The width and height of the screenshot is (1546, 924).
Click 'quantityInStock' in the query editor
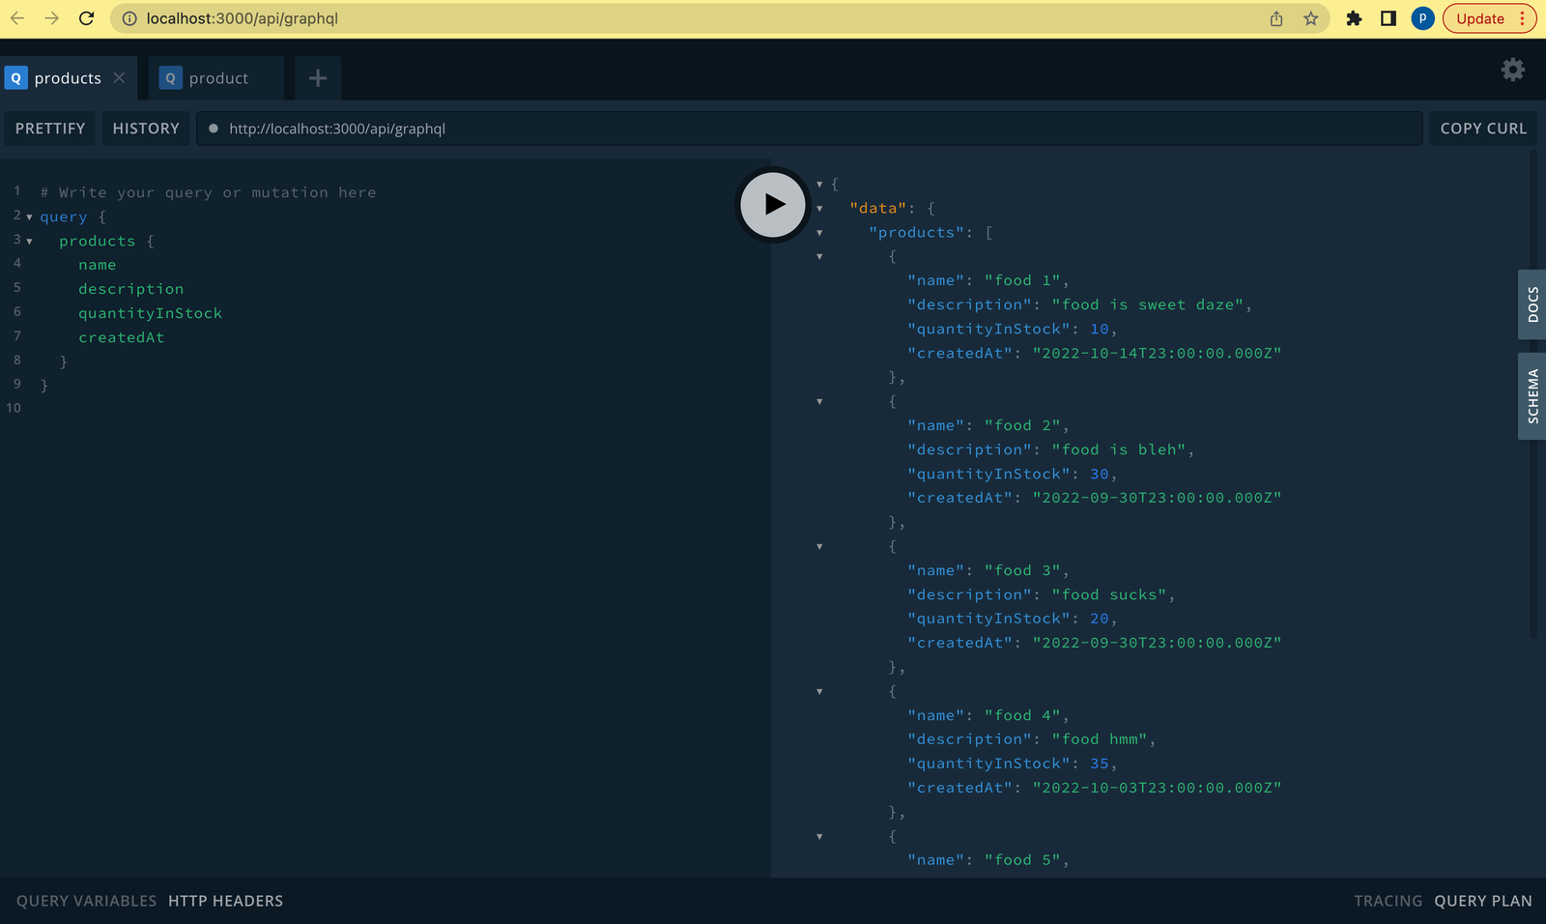[150, 313]
